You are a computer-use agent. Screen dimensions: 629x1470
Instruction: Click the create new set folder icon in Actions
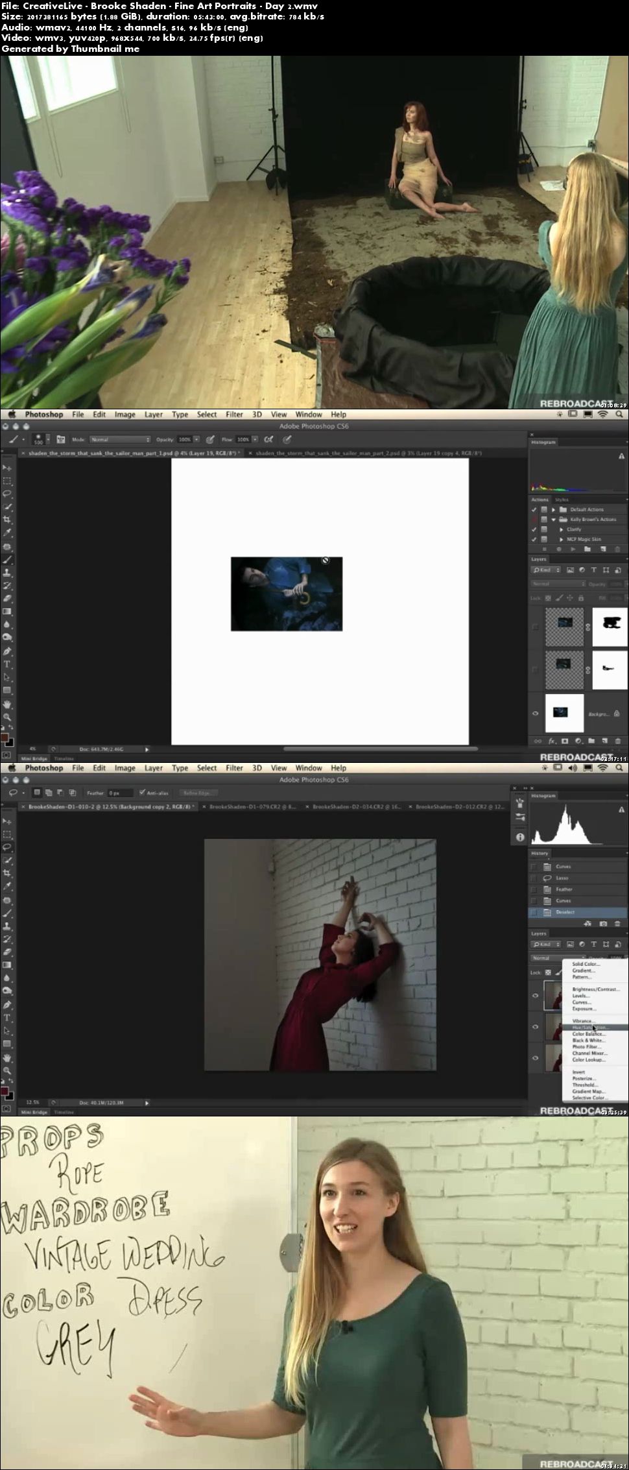click(587, 549)
